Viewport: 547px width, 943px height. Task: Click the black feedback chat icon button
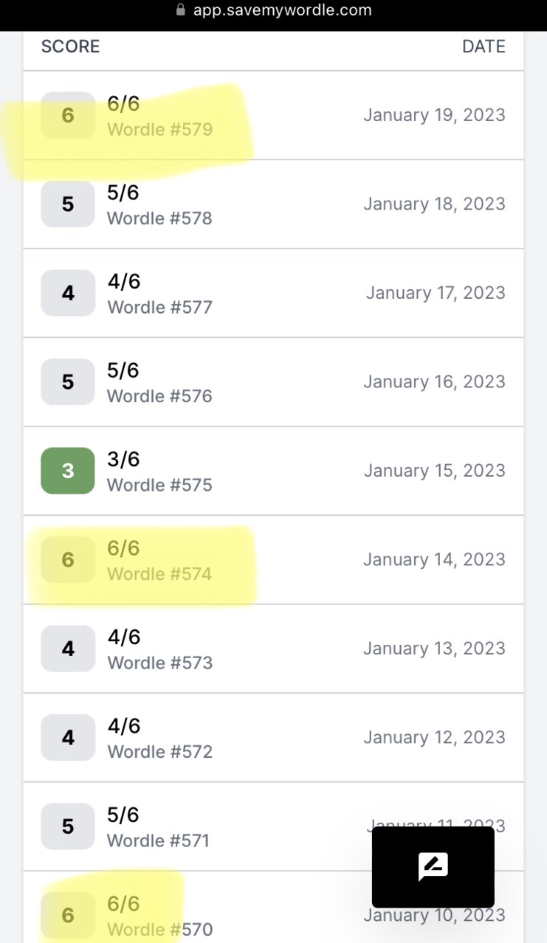(x=433, y=867)
